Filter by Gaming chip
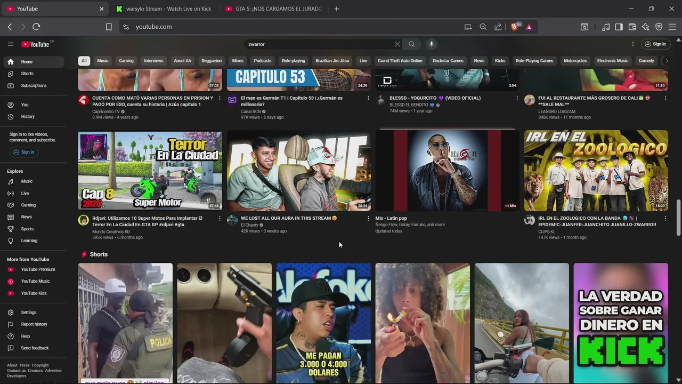 126,61
